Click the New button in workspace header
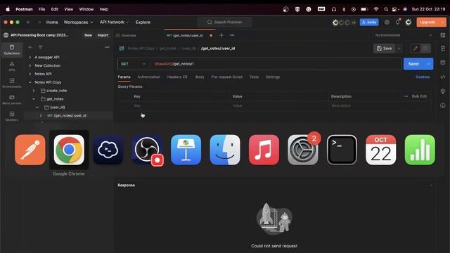The height and width of the screenshot is (253, 450). pyautogui.click(x=88, y=35)
